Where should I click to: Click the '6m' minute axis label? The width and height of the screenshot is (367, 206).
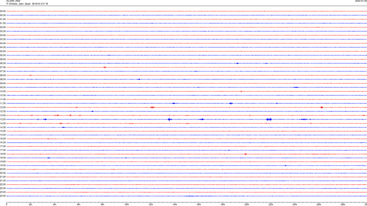tap(79, 204)
